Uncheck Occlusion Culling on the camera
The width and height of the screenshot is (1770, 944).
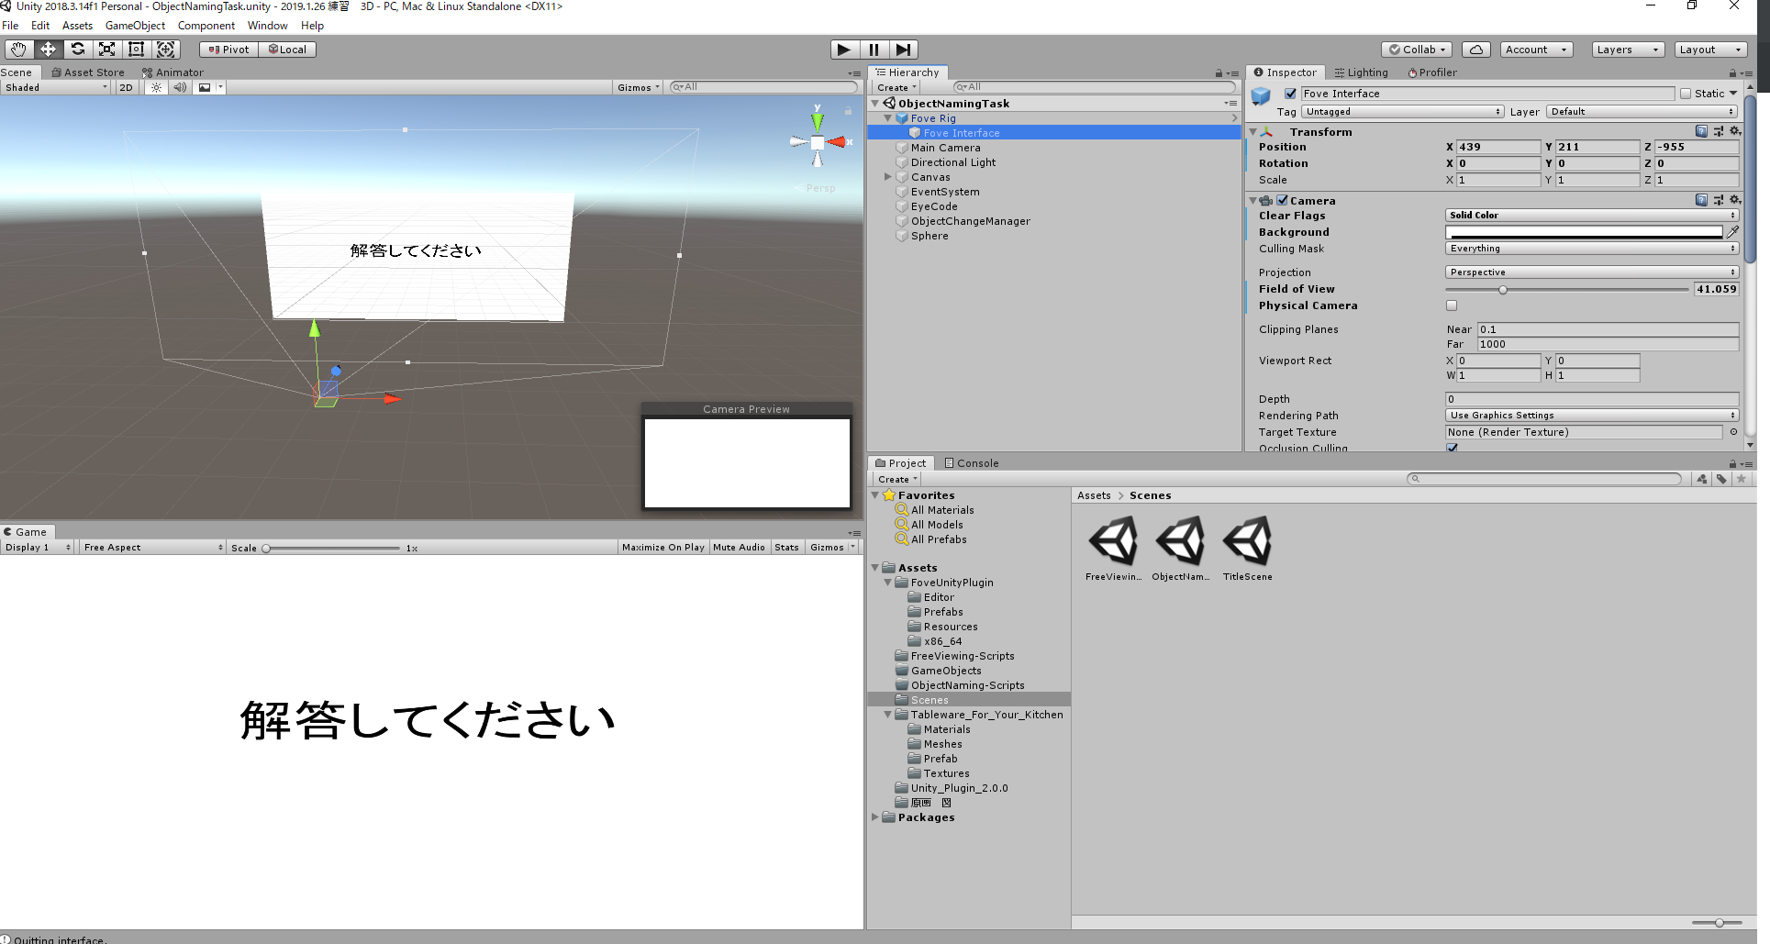[1452, 448]
